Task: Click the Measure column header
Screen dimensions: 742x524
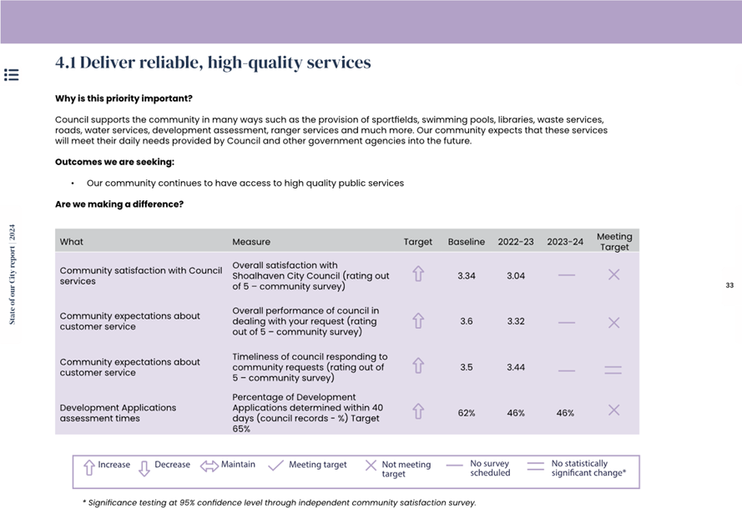Action: (x=251, y=242)
